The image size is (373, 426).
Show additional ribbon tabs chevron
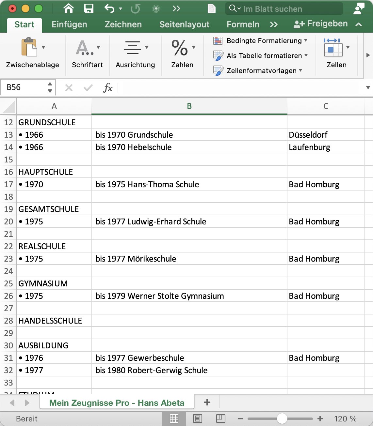(x=274, y=24)
